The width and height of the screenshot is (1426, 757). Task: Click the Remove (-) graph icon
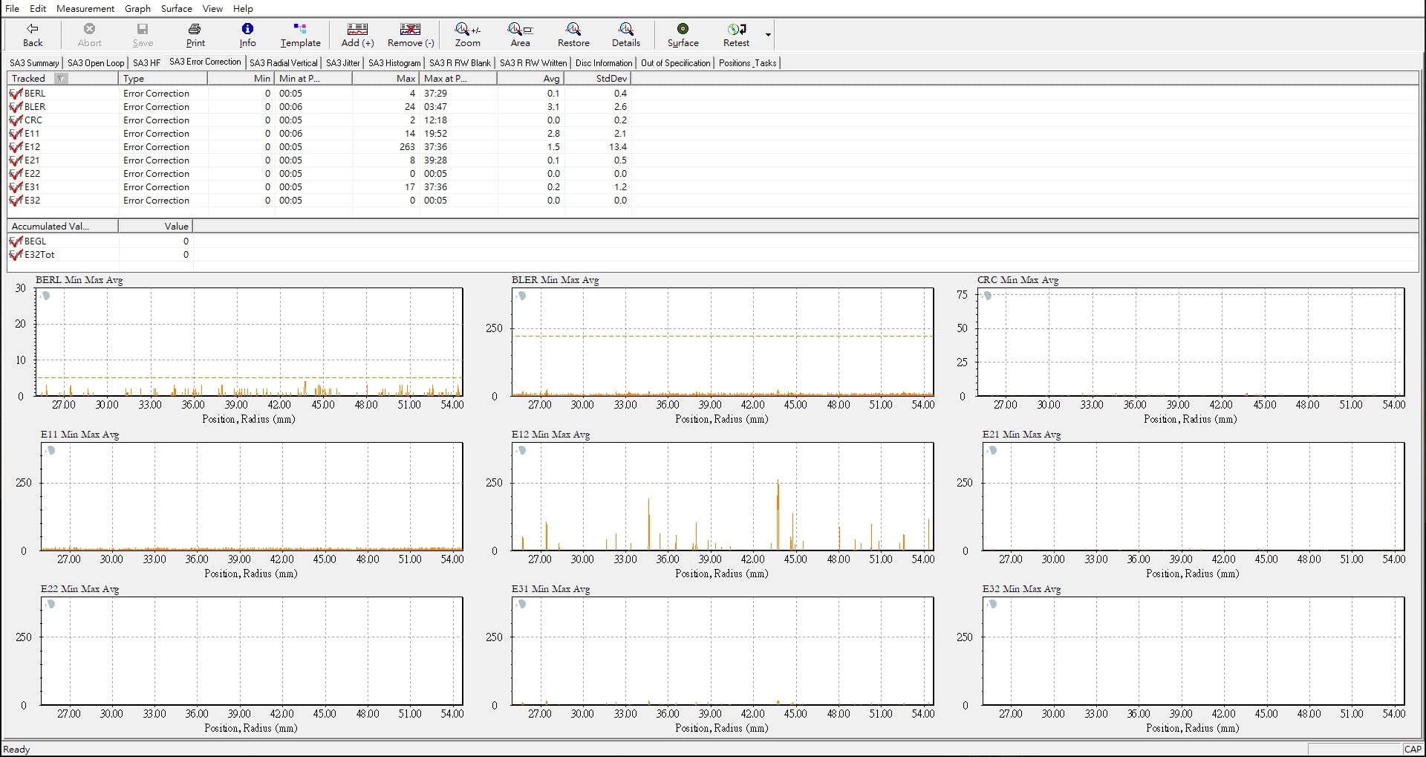coord(410,34)
